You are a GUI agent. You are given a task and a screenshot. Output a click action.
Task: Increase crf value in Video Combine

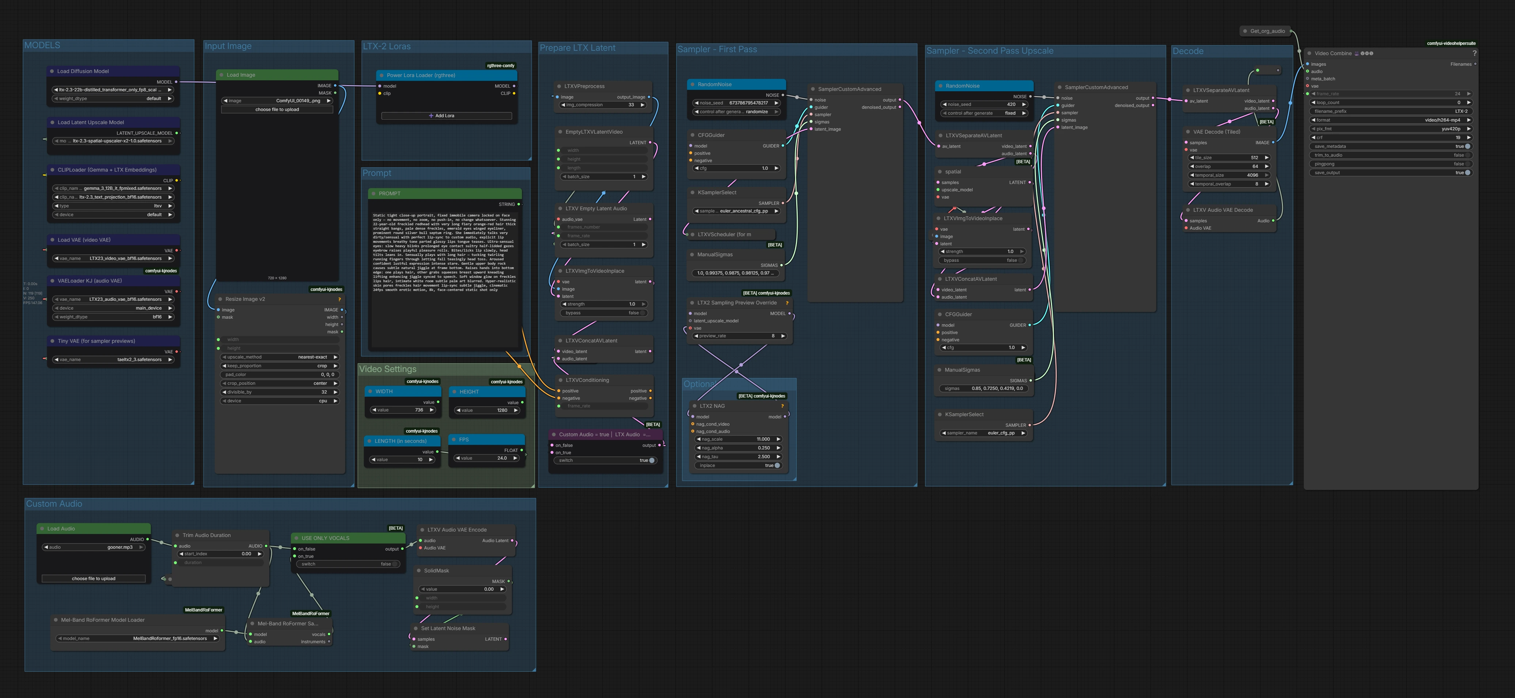tap(1469, 138)
